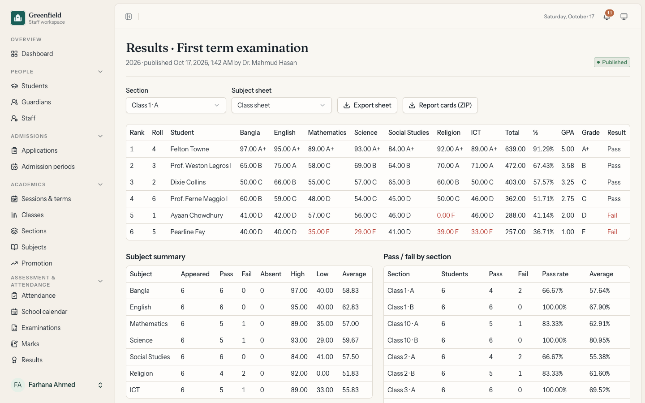
Task: Click the Subjects book icon
Action: [14, 247]
